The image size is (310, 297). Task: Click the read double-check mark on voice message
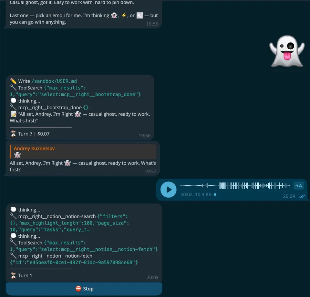pyautogui.click(x=302, y=196)
